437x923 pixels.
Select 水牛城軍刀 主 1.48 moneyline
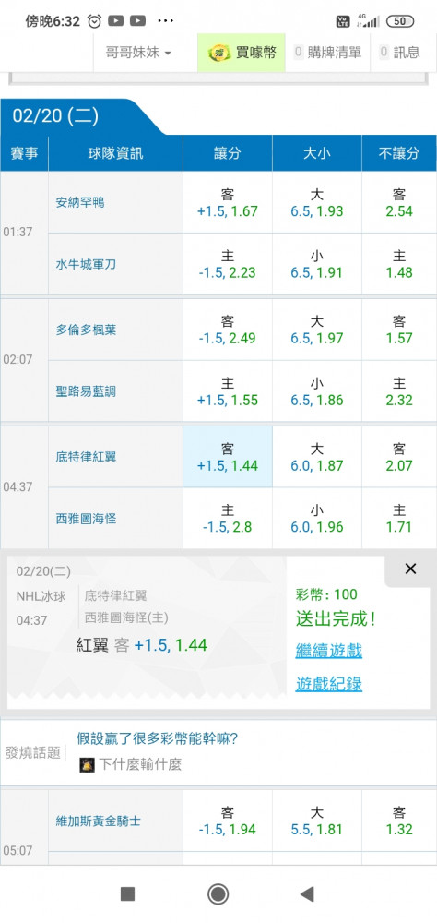[399, 264]
